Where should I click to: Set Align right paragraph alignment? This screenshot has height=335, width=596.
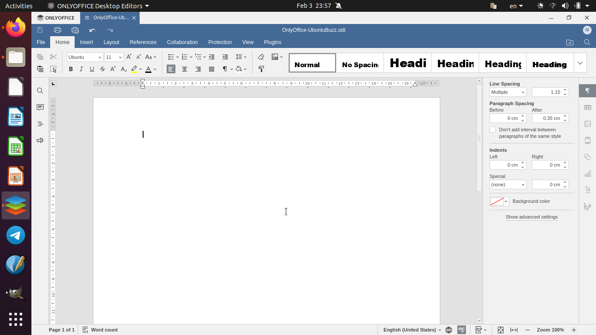click(198, 69)
